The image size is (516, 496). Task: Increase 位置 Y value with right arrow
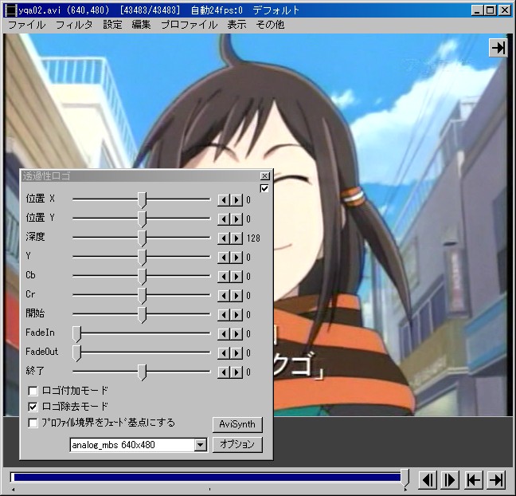(x=236, y=218)
